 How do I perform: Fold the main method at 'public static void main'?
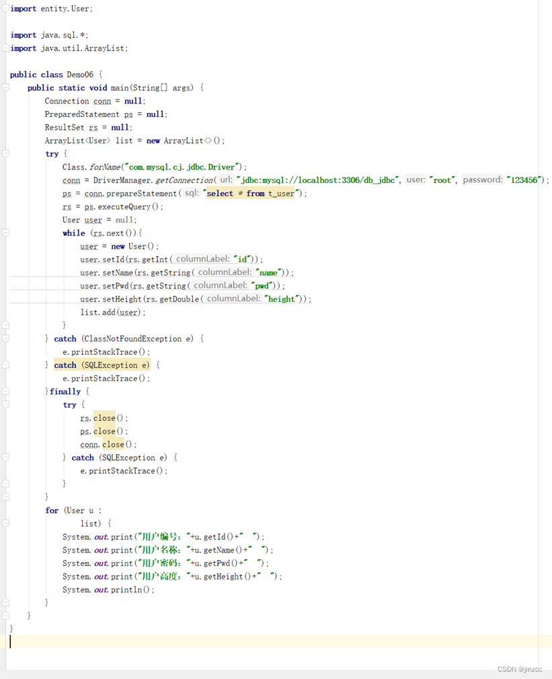point(5,87)
